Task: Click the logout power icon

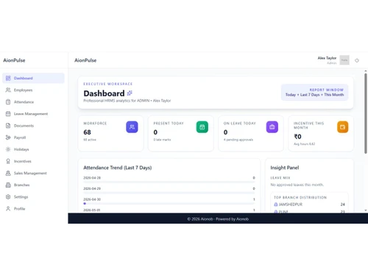Action: coord(357,60)
